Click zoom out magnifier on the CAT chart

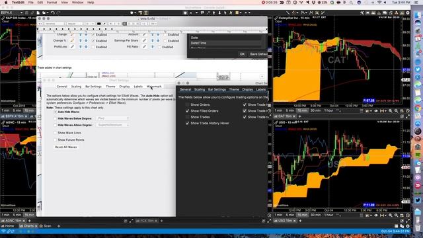pos(397,111)
